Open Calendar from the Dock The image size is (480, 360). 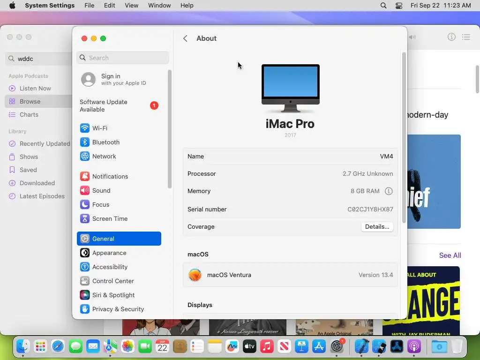coord(162,346)
